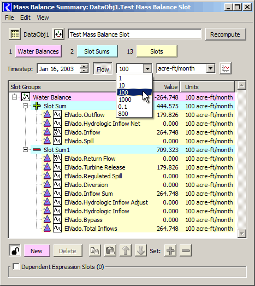Open the plot graph icon

pyautogui.click(x=226, y=68)
